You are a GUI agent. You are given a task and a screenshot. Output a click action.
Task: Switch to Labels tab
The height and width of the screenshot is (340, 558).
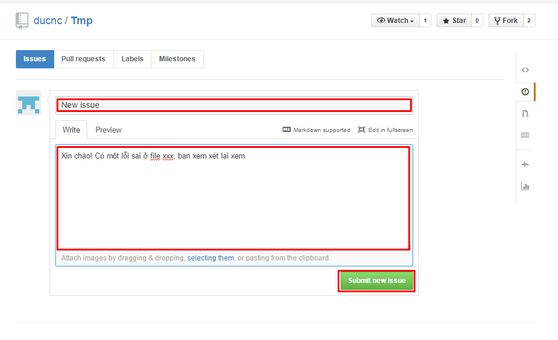[x=133, y=59]
